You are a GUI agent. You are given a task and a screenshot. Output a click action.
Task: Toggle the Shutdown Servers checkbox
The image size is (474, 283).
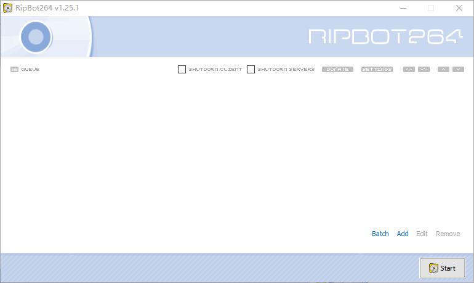pyautogui.click(x=251, y=69)
